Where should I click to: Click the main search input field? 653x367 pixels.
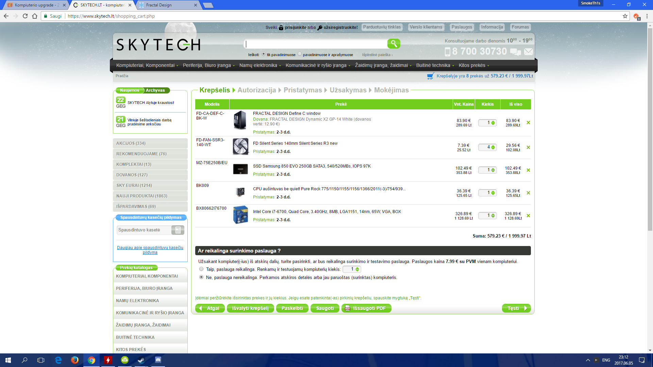coord(316,44)
